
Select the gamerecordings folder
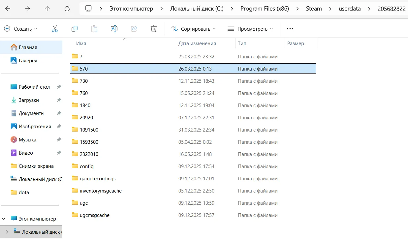[x=98, y=178]
